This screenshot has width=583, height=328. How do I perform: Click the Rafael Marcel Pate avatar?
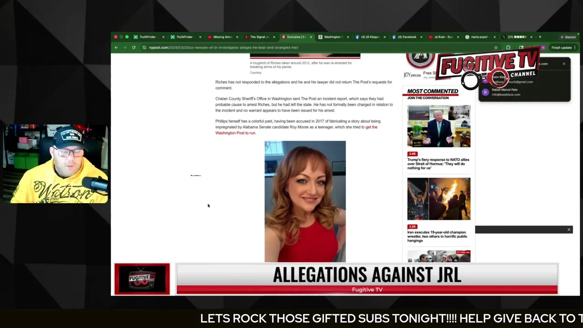click(485, 92)
